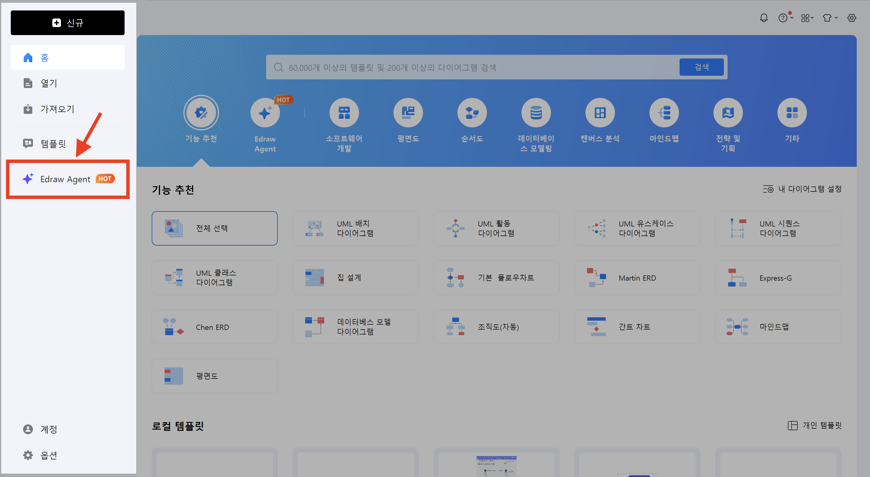Expand the help question-mark dropdown
This screenshot has height=477, width=870.
pos(785,18)
